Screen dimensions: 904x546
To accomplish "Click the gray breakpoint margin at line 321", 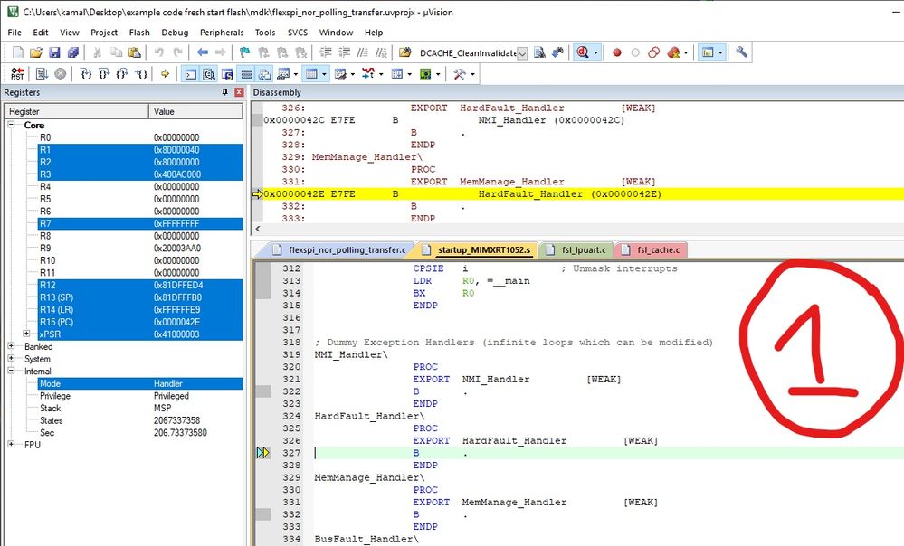I will click(x=262, y=380).
